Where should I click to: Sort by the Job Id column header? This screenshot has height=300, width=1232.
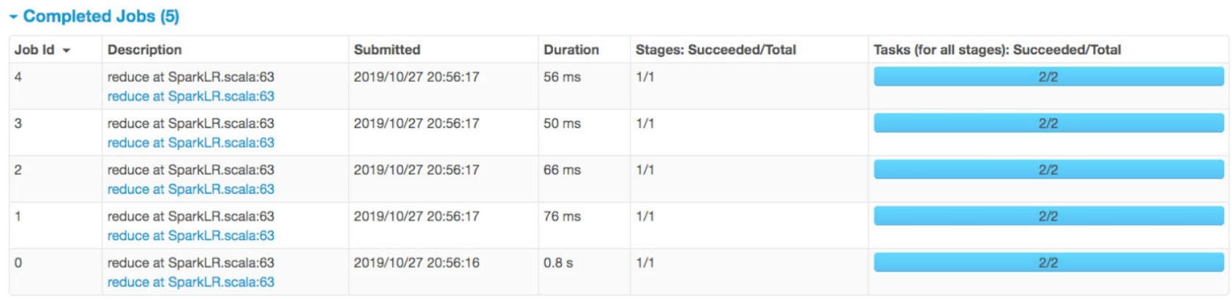click(x=34, y=50)
